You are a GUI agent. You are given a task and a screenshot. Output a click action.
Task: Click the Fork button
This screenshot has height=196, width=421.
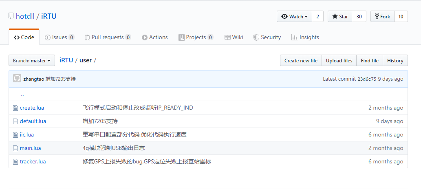click(x=382, y=16)
